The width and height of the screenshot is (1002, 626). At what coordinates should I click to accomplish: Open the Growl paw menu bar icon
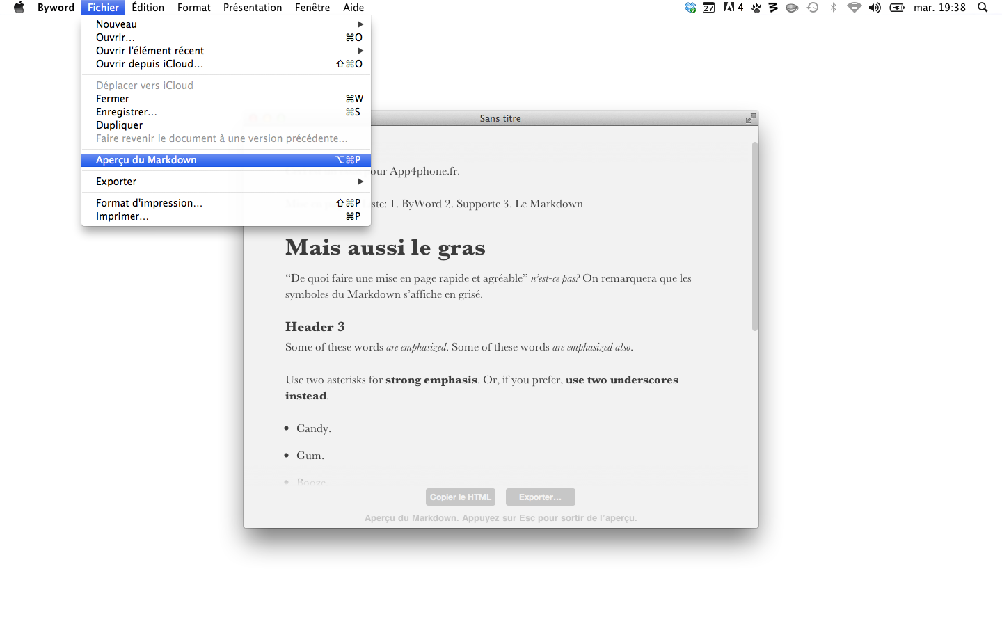point(756,8)
